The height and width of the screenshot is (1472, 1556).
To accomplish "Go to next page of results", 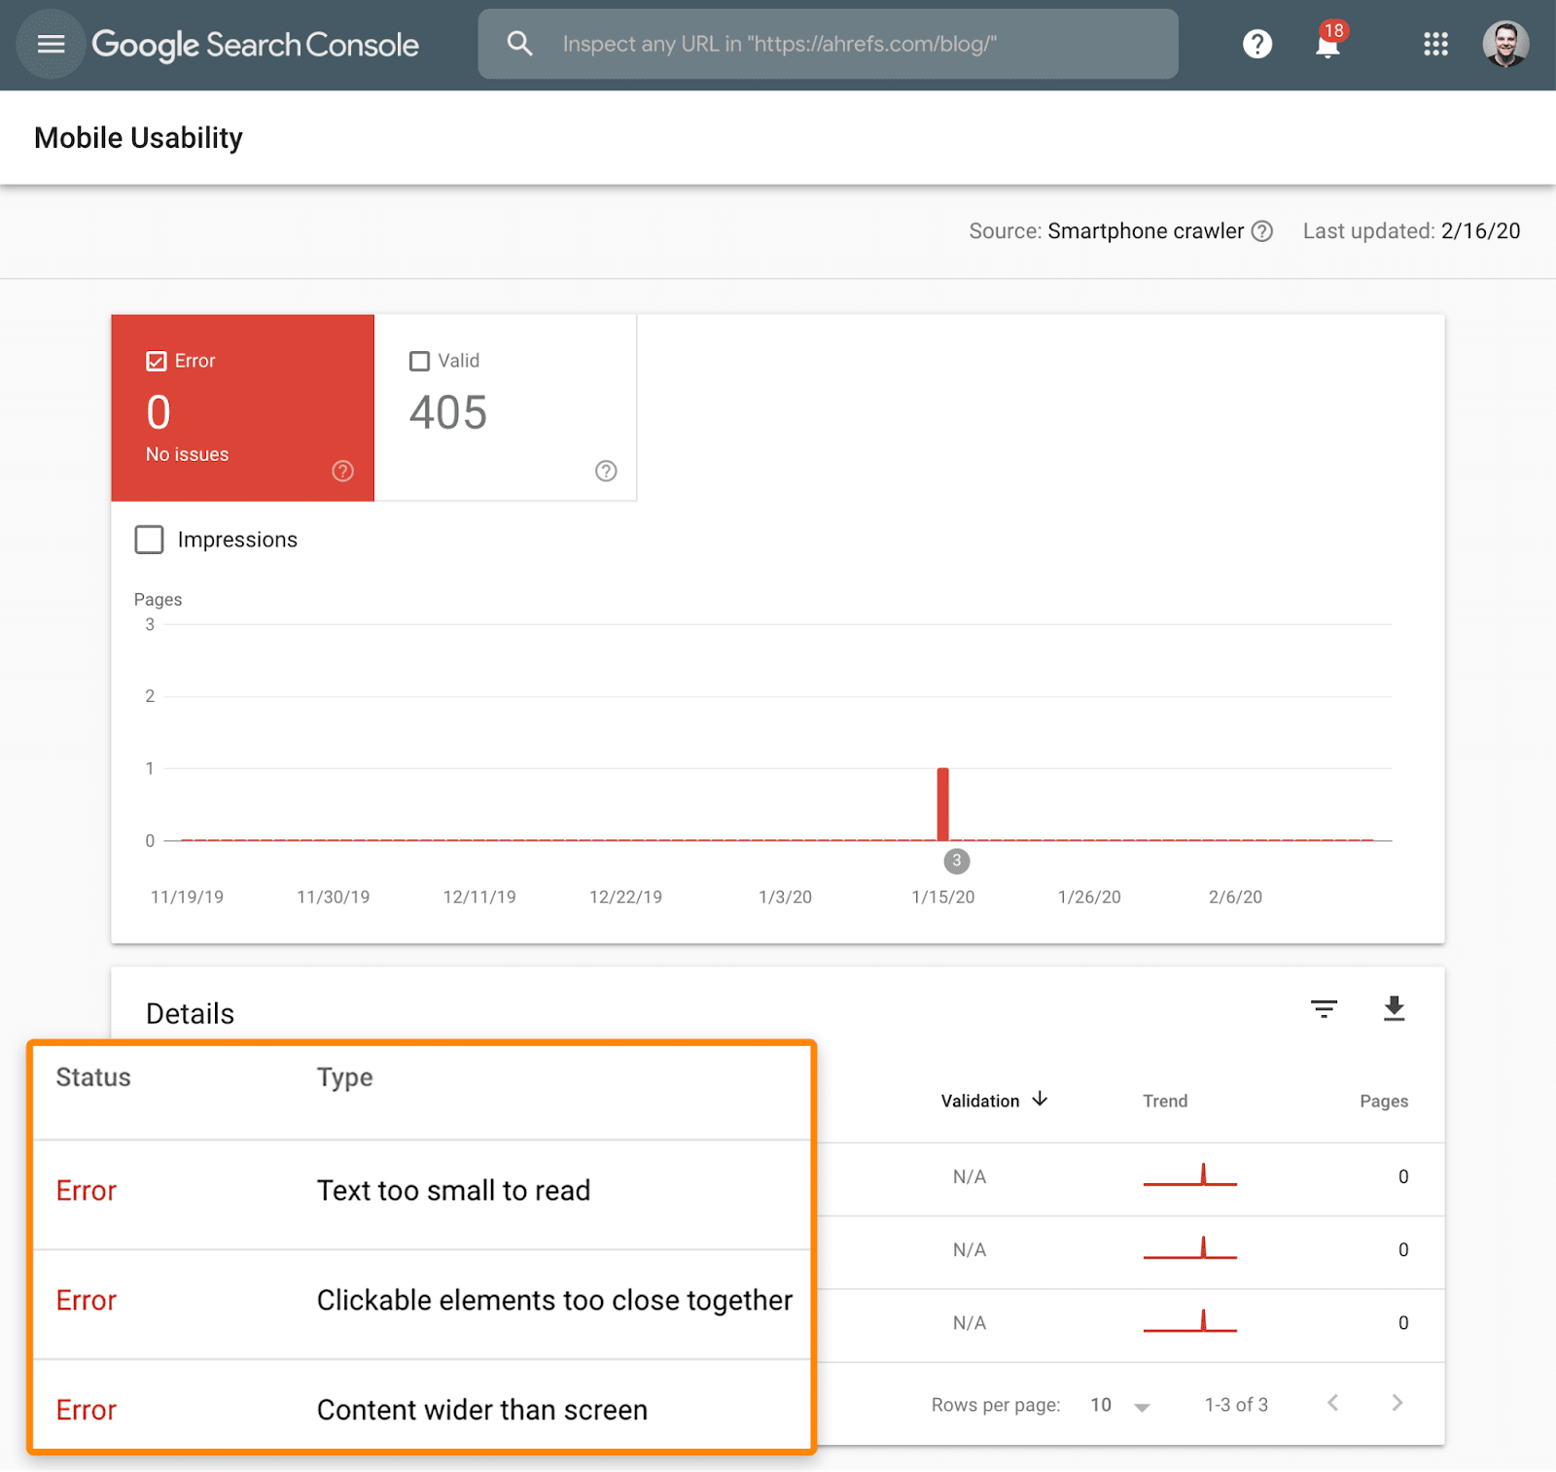I will coord(1397,1403).
